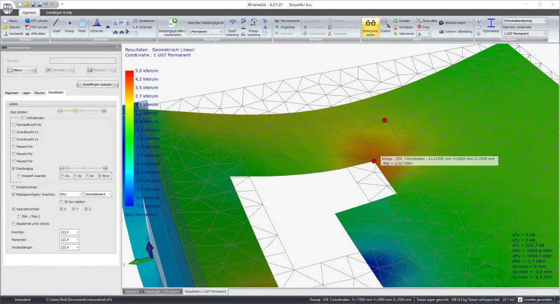Enable the 3D Iso-vlakken checkbox
The image size is (560, 304).
click(x=62, y=202)
